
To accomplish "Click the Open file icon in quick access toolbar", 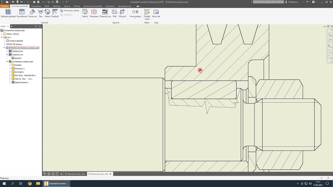I will tap(13, 2).
